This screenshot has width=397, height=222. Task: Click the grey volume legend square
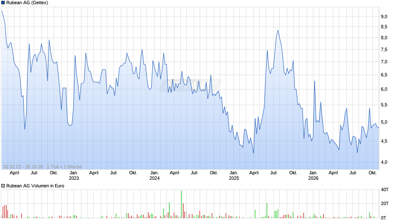click(x=3, y=186)
